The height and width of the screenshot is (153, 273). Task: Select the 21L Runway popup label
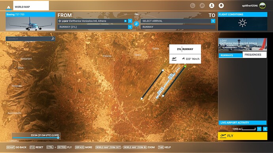point(185,49)
